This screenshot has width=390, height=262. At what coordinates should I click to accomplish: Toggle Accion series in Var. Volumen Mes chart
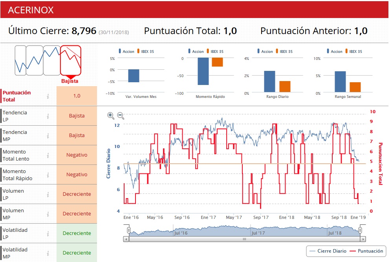click(x=126, y=51)
